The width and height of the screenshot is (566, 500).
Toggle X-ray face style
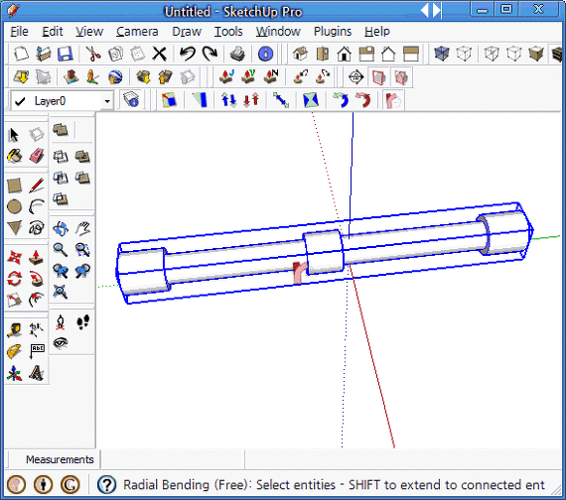[442, 55]
